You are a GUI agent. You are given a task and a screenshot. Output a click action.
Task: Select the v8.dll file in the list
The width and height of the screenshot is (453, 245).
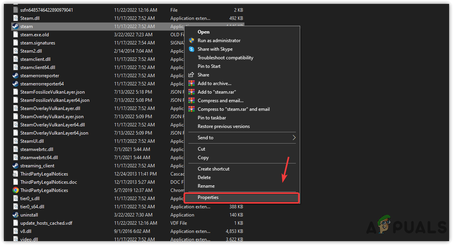[26, 231]
